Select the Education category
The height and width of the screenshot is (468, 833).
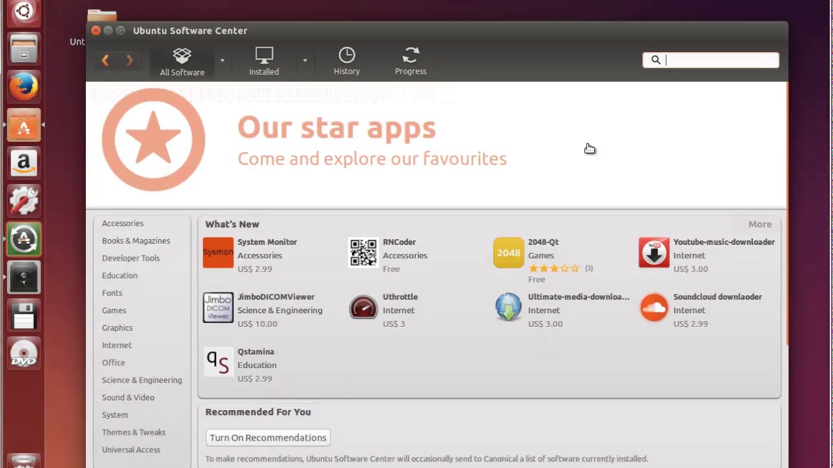(x=119, y=276)
